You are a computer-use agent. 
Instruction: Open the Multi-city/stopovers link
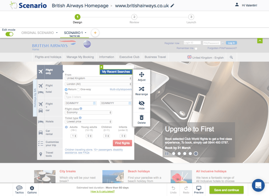[x=121, y=89]
